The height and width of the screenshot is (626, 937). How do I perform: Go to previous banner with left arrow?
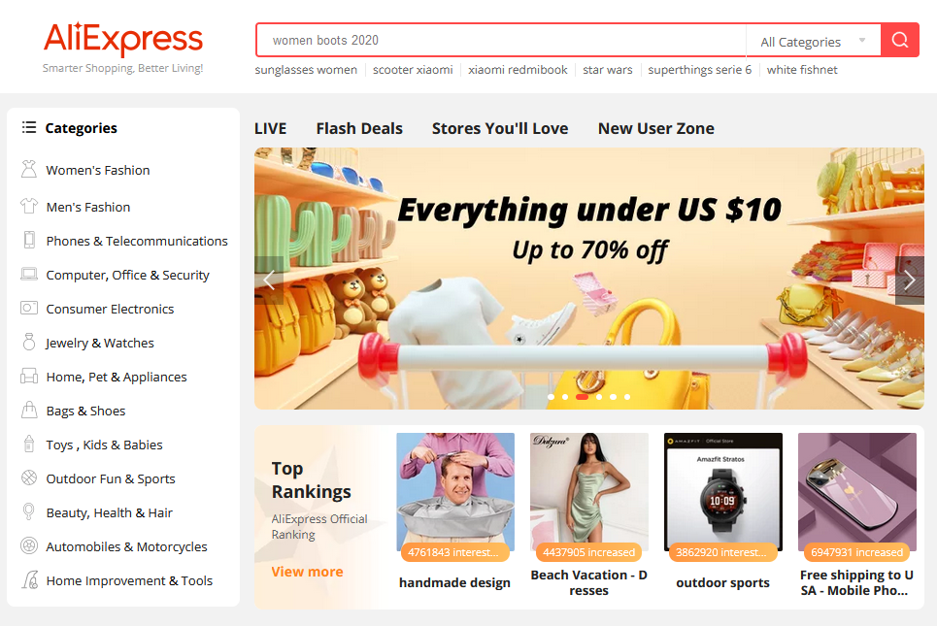[x=269, y=280]
